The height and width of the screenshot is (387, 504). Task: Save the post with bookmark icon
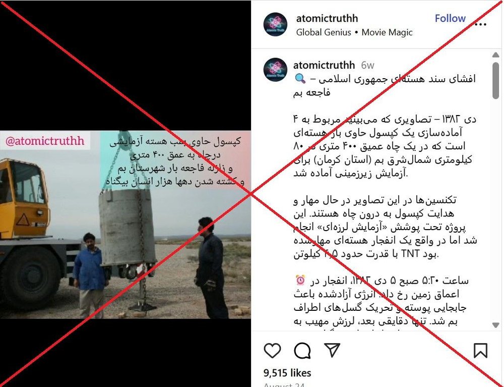pos(480,350)
